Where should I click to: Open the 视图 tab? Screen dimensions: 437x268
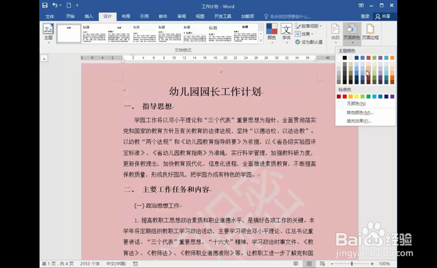click(200, 17)
